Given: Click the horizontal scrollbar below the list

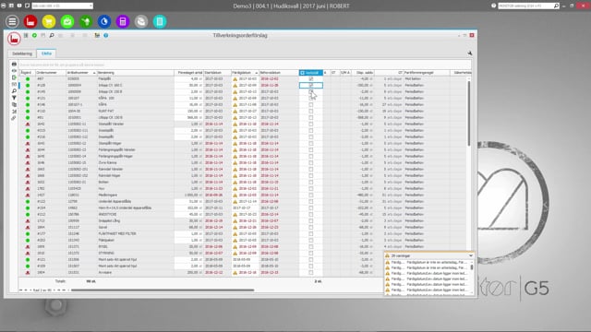Looking at the screenshot, I should tap(163, 290).
